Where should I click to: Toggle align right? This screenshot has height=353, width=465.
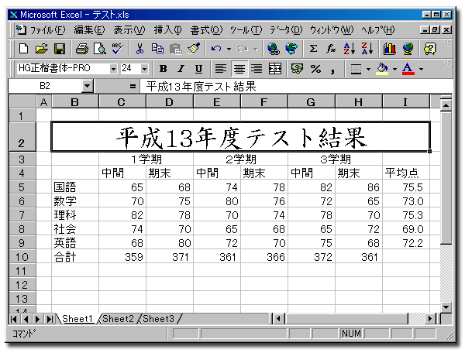pyautogui.click(x=257, y=69)
